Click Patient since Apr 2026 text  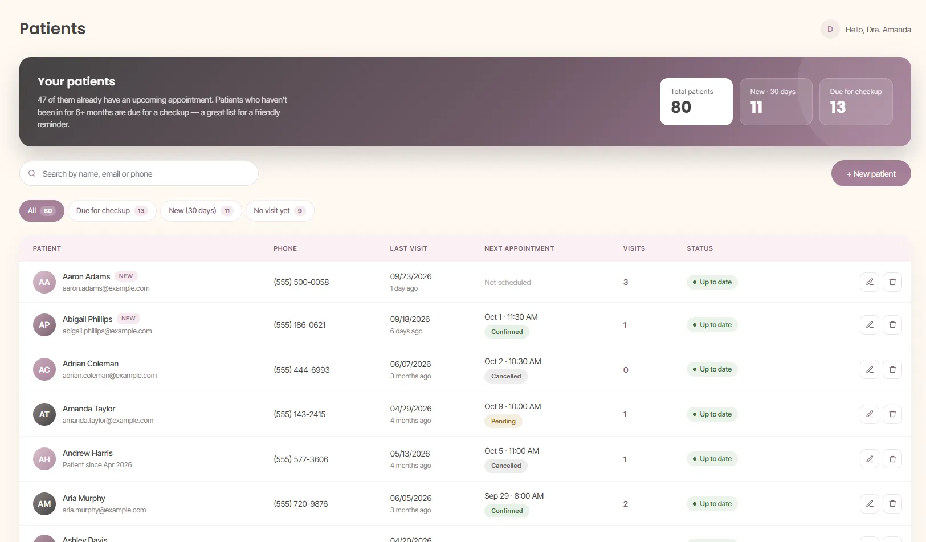[x=97, y=465]
